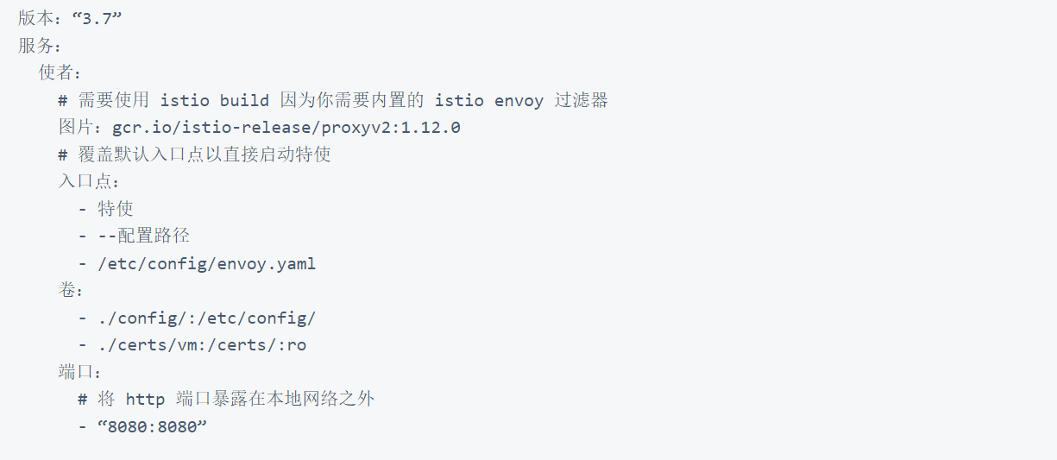1057x460 pixels.
Task: Click the 使者： service name line
Action: click(60, 72)
